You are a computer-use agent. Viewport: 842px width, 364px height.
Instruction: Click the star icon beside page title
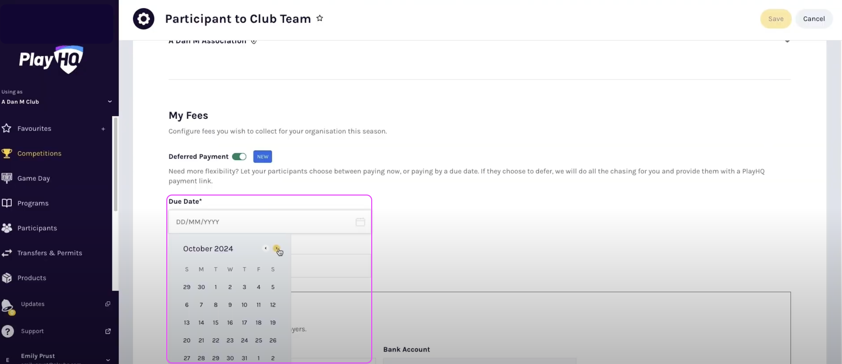click(320, 18)
